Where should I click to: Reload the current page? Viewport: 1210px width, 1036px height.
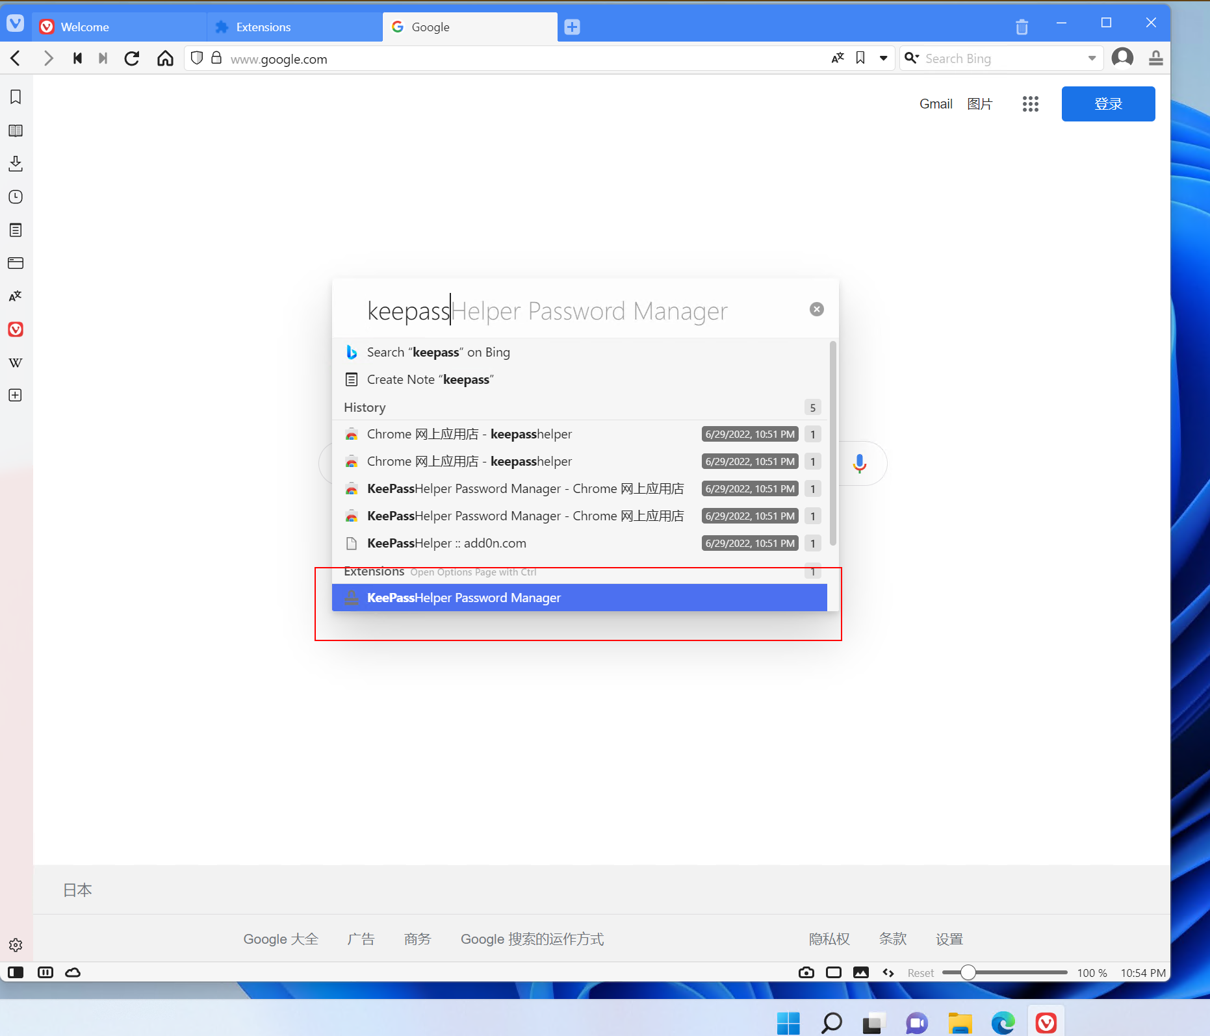click(132, 58)
